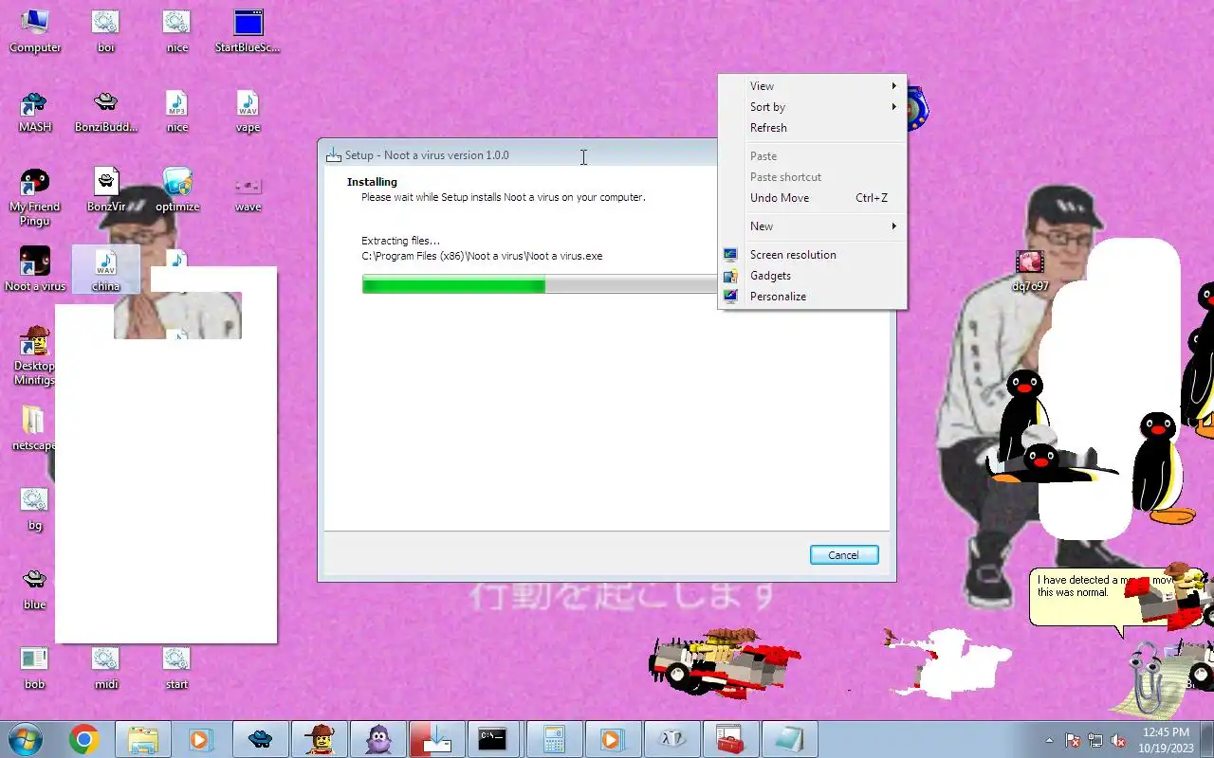Show hidden system tray icons
Image resolution: width=1214 pixels, height=758 pixels.
1049,740
